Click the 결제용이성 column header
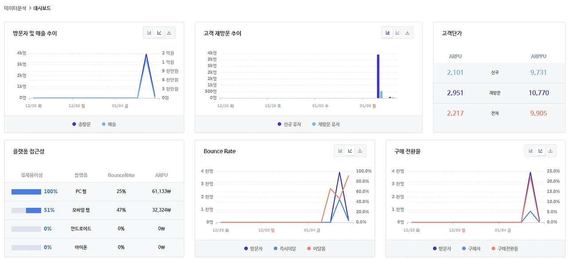The width and height of the screenshot is (568, 260). point(32,175)
